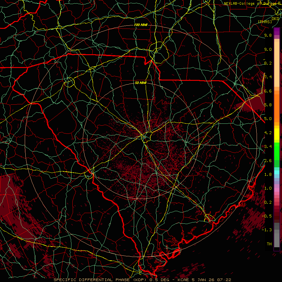Click the KCAE radar site identifier
This screenshot has width=282, height=282.
coord(183,280)
